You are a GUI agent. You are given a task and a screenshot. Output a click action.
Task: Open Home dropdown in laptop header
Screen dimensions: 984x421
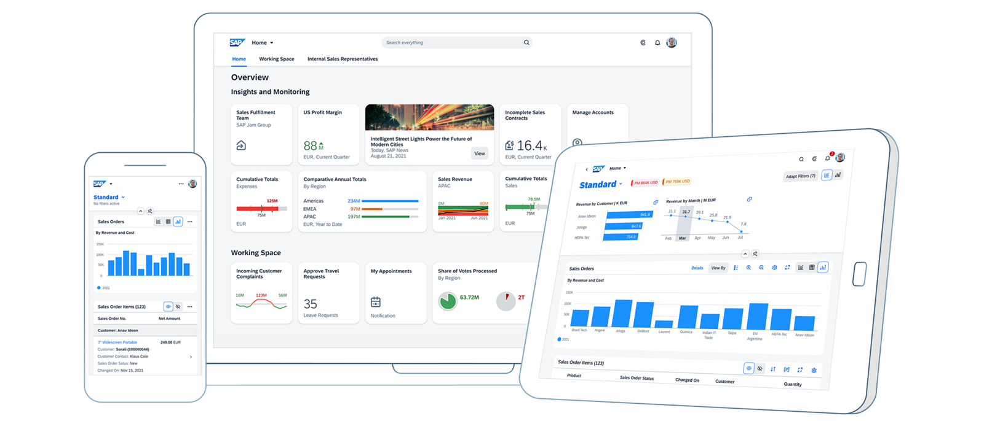[x=263, y=43]
